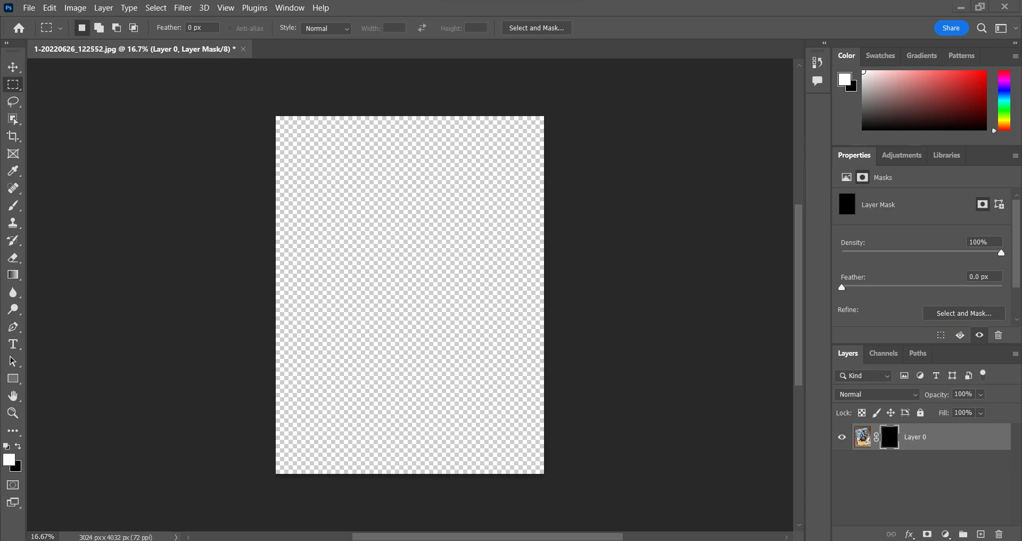Viewport: 1022px width, 541px height.
Task: Create a new group folder icon
Action: point(963,534)
